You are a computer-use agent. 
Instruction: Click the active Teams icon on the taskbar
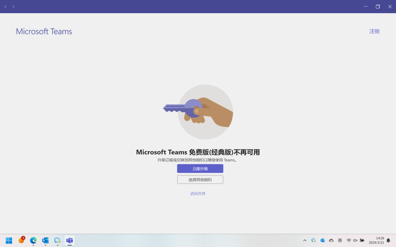(70, 240)
